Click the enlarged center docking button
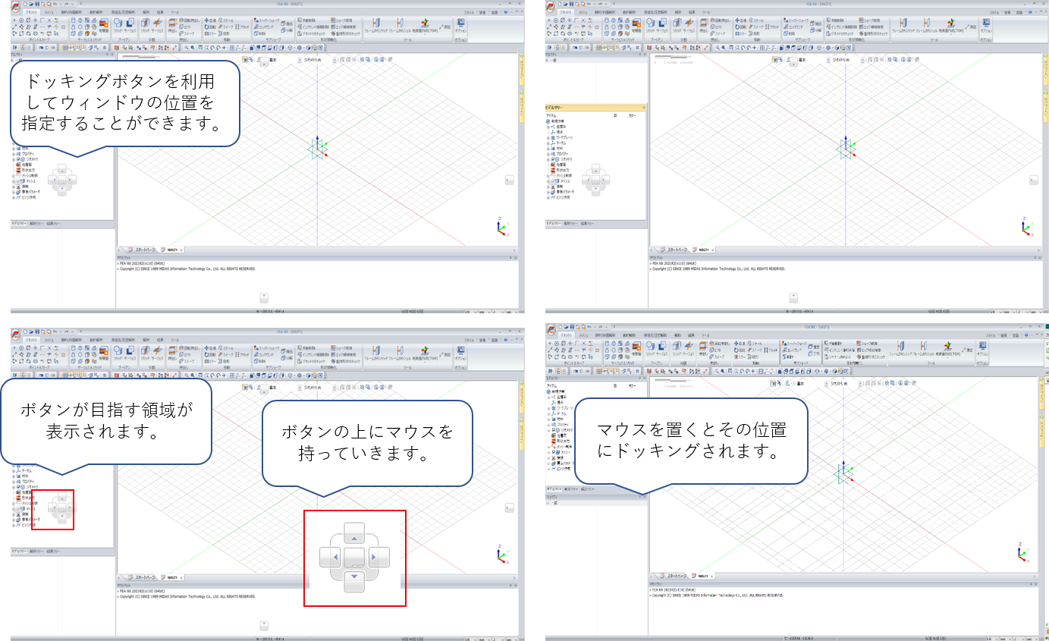The image size is (1049, 641). 355,558
